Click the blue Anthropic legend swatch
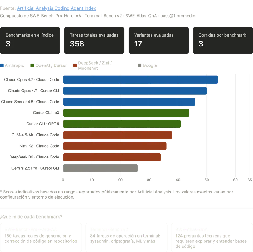Screen dimensions: 253x252 tap(2, 65)
